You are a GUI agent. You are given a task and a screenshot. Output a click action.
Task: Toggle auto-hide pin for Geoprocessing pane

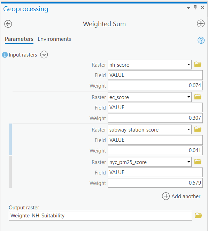tap(195, 7)
